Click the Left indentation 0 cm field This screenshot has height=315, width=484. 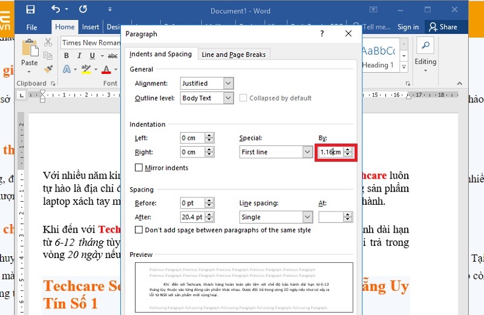[193, 138]
